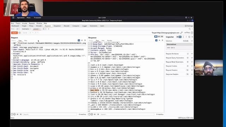Click the Repeater tabs search icon
Screen dimensions: 226x127
[x=190, y=29]
